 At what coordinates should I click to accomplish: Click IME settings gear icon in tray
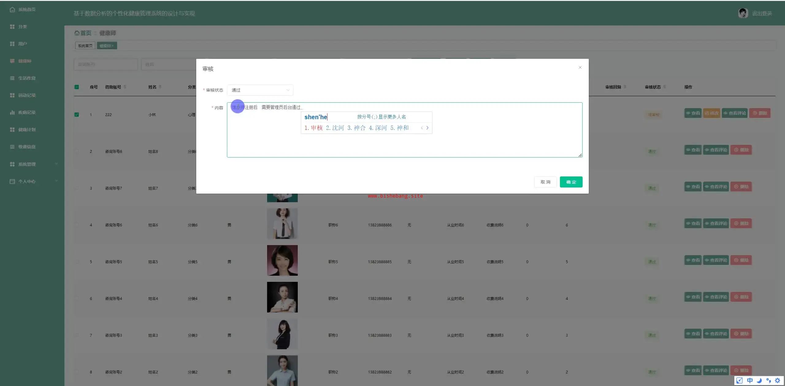777,380
